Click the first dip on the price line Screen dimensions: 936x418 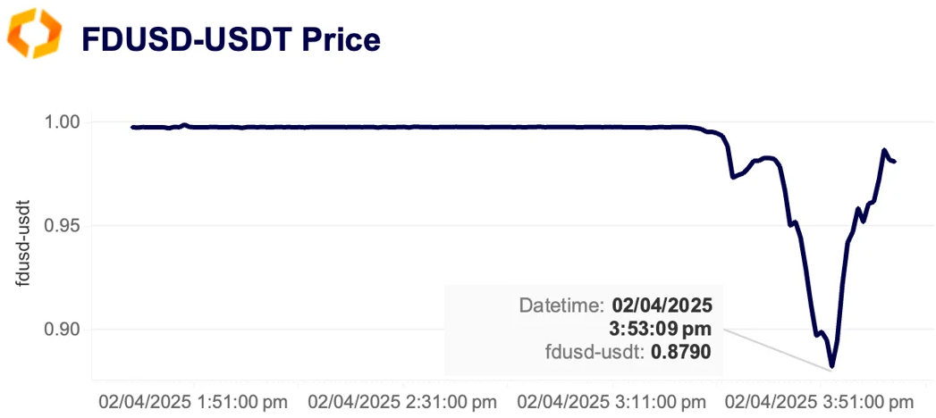(x=733, y=177)
